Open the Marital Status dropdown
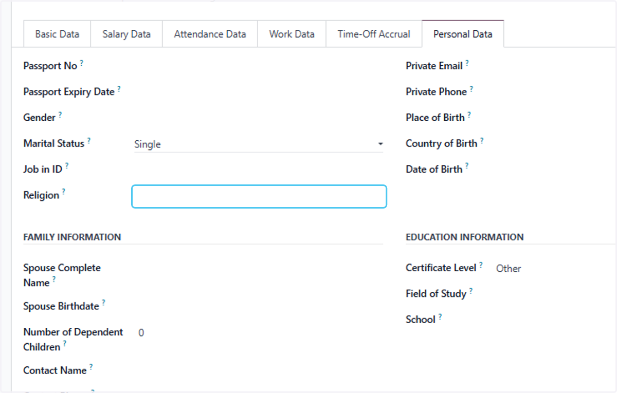 [259, 144]
